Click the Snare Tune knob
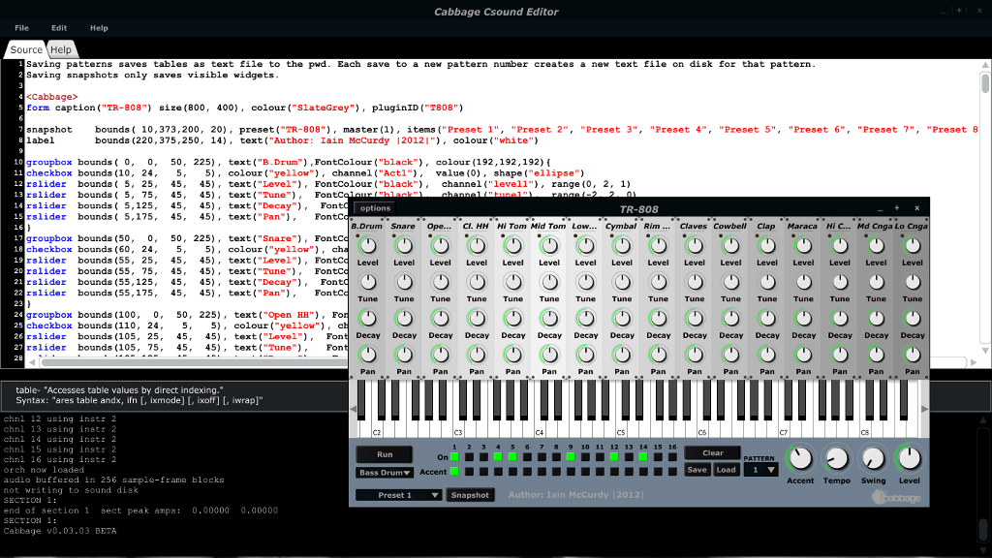The width and height of the screenshot is (992, 558). [404, 283]
